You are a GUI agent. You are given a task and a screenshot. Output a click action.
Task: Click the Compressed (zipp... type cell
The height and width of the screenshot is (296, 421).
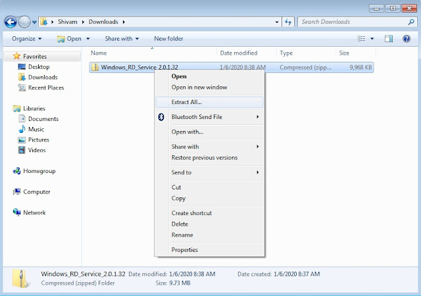pos(305,67)
